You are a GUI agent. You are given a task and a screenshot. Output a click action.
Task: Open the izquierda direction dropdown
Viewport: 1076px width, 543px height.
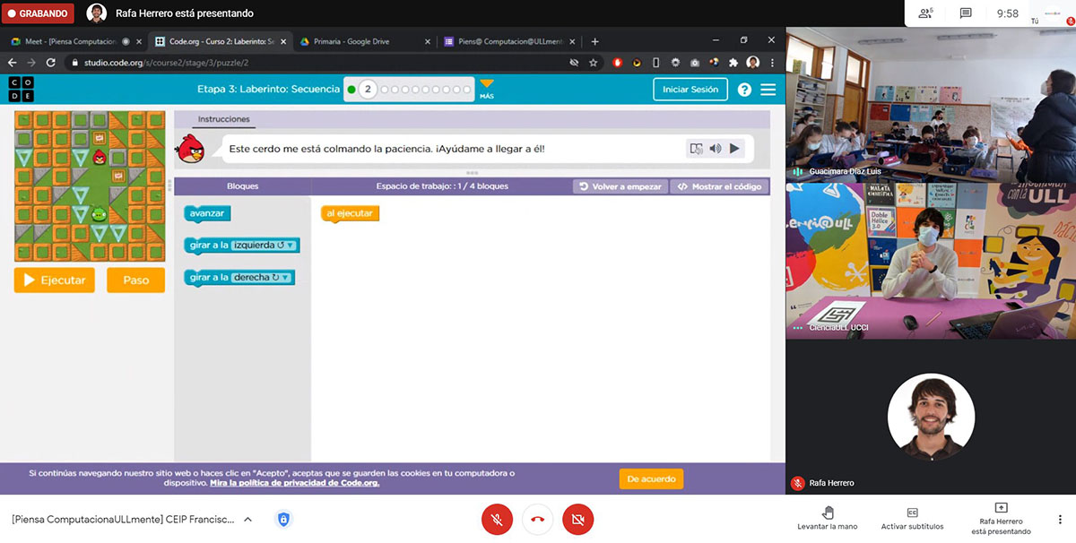tap(265, 246)
